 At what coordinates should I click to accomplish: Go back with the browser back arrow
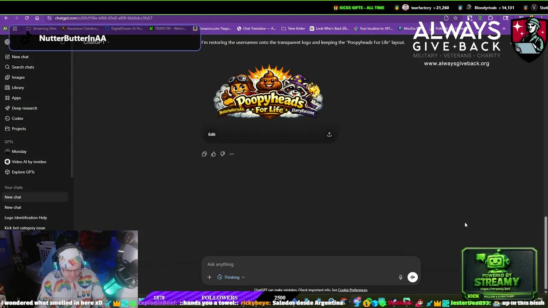click(x=6, y=18)
